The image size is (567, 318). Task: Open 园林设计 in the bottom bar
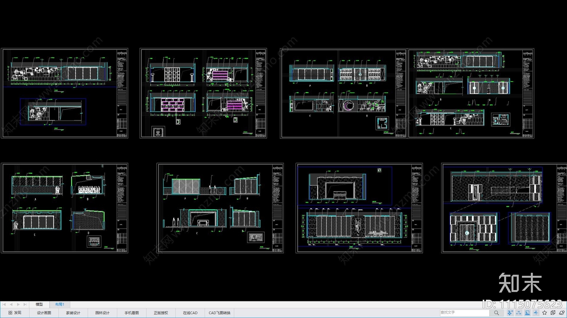pyautogui.click(x=102, y=313)
